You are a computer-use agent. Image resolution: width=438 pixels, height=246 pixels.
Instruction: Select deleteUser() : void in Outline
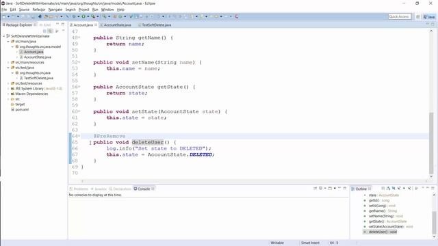point(380,232)
